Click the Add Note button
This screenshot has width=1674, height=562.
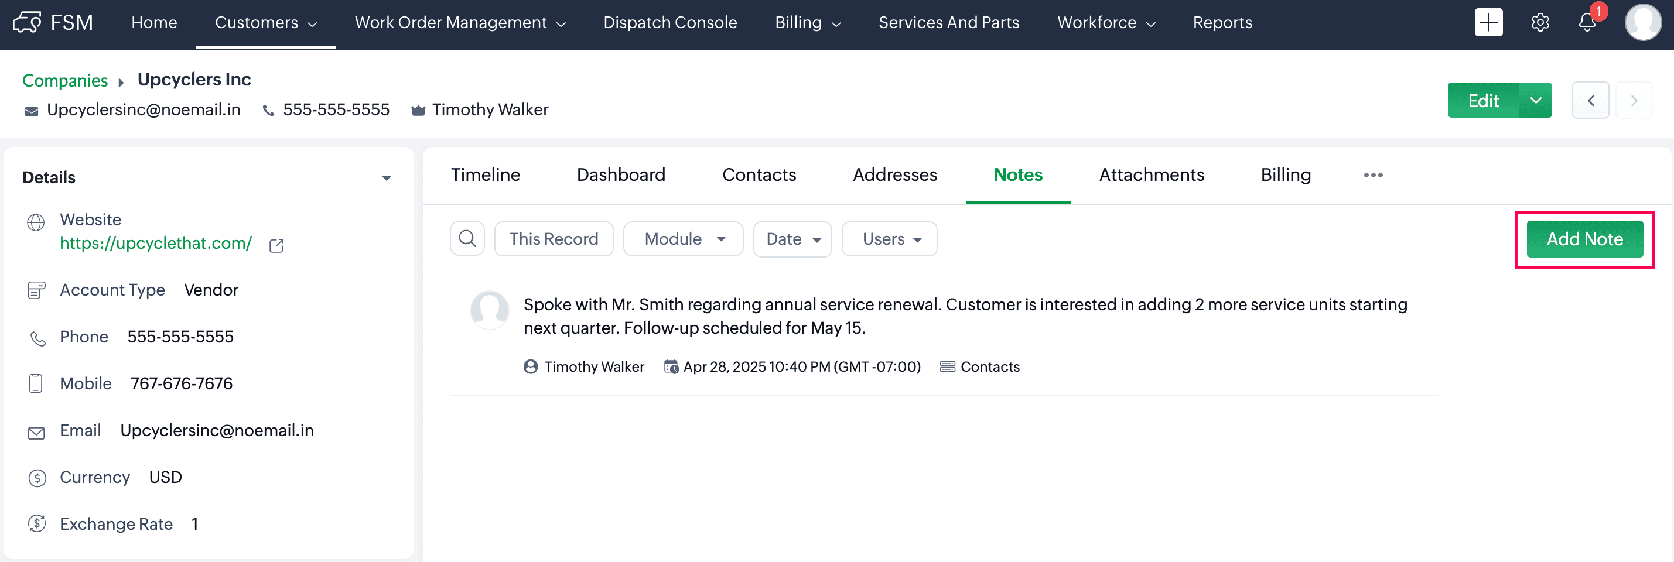point(1584,239)
